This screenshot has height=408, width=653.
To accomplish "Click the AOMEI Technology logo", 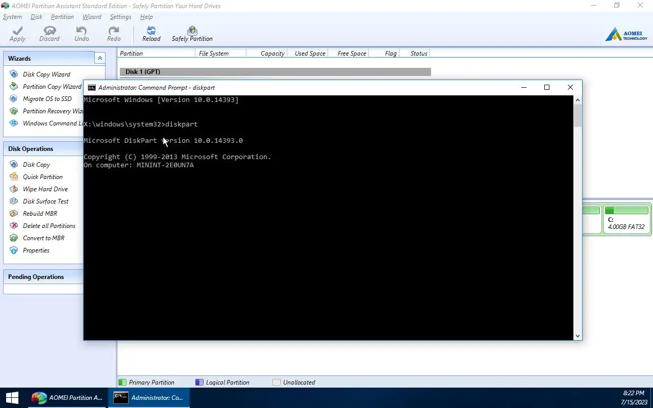I will point(626,35).
